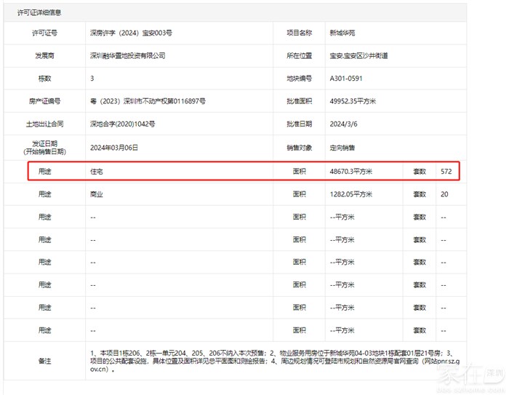Click the 许可证详细信息 section header
This screenshot has width=509, height=395.
pyautogui.click(x=39, y=12)
